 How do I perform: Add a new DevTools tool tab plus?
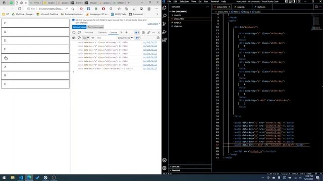(127, 32)
